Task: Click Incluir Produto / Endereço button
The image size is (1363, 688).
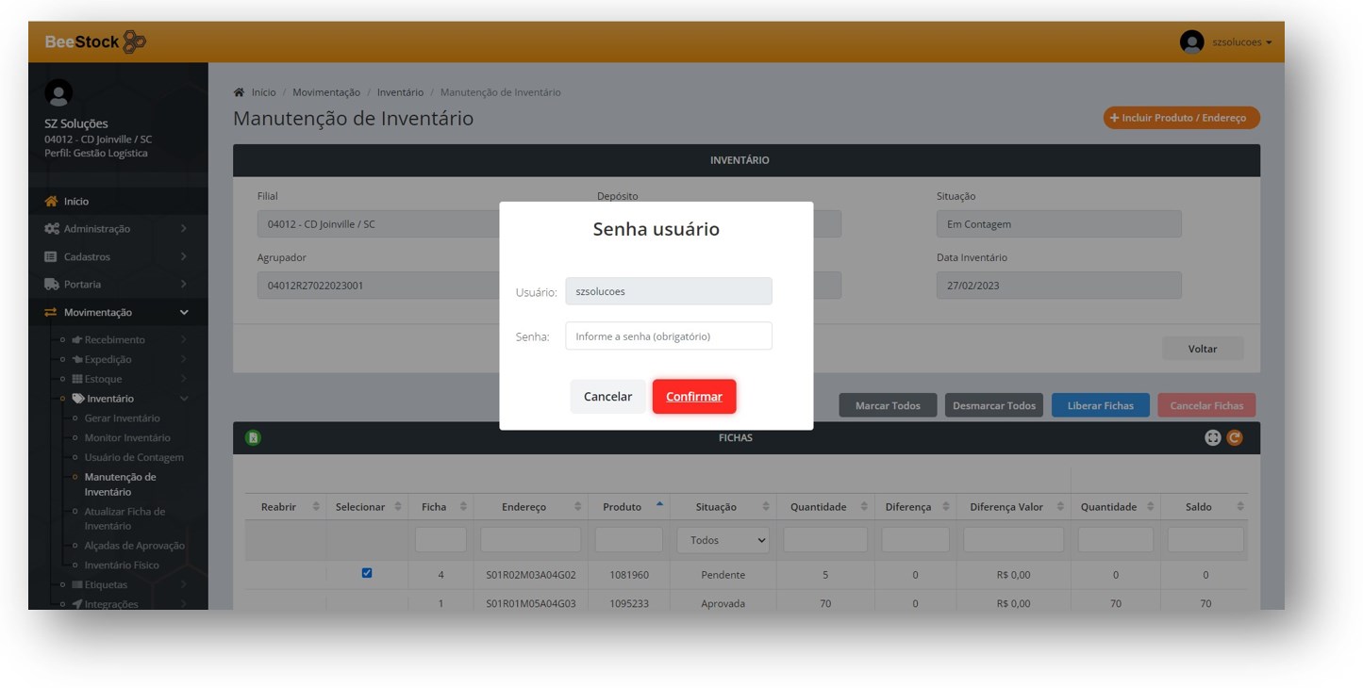Action: 1181,118
